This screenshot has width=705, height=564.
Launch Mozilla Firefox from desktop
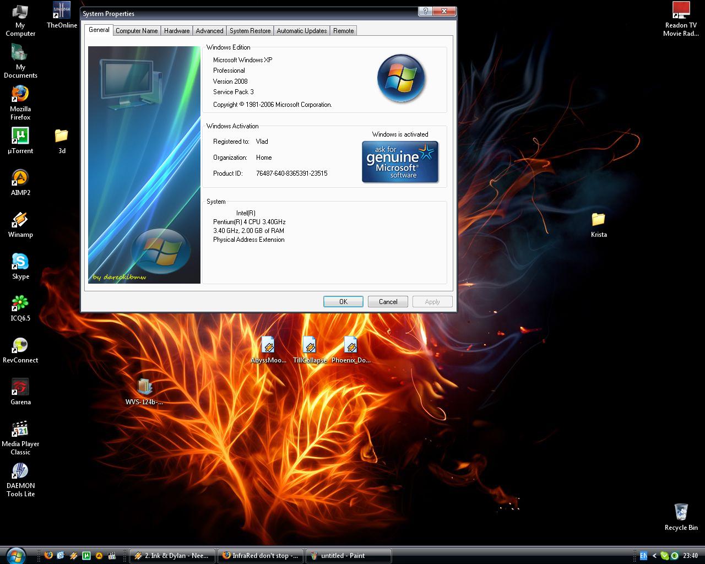(20, 104)
